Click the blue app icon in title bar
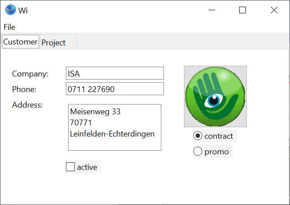Screen dimensions: 290x205 (11, 10)
